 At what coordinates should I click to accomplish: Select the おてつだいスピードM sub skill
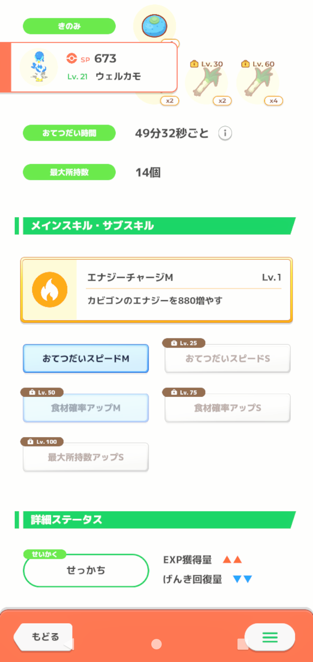86,358
